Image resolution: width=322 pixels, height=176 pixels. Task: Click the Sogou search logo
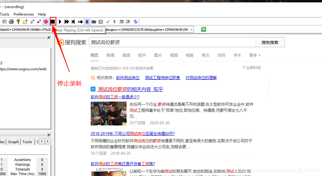[x=72, y=42]
